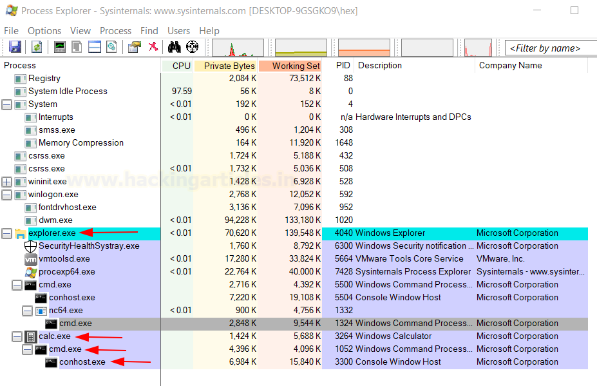Click the window title bar icon
This screenshot has height=386, width=597.
[12, 10]
